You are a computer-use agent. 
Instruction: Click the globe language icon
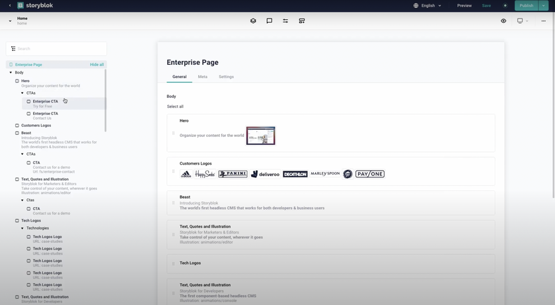click(x=416, y=5)
